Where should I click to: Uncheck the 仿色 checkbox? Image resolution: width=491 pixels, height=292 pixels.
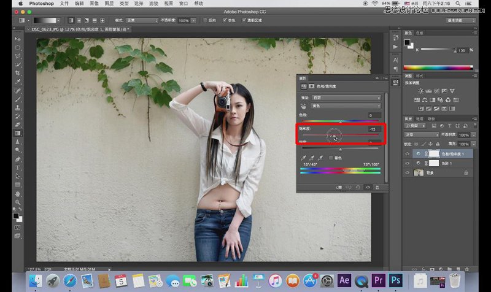coord(225,20)
